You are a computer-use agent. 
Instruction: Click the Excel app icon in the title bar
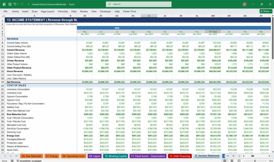tap(4, 4)
